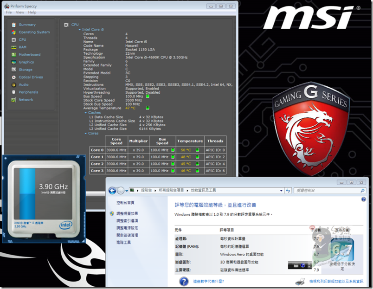Open the Summary section icon in Speccy
373x289 pixels.
[14, 25]
